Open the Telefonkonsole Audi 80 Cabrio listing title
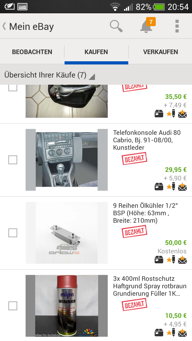Screen dimensions: 192x341 coord(147,140)
